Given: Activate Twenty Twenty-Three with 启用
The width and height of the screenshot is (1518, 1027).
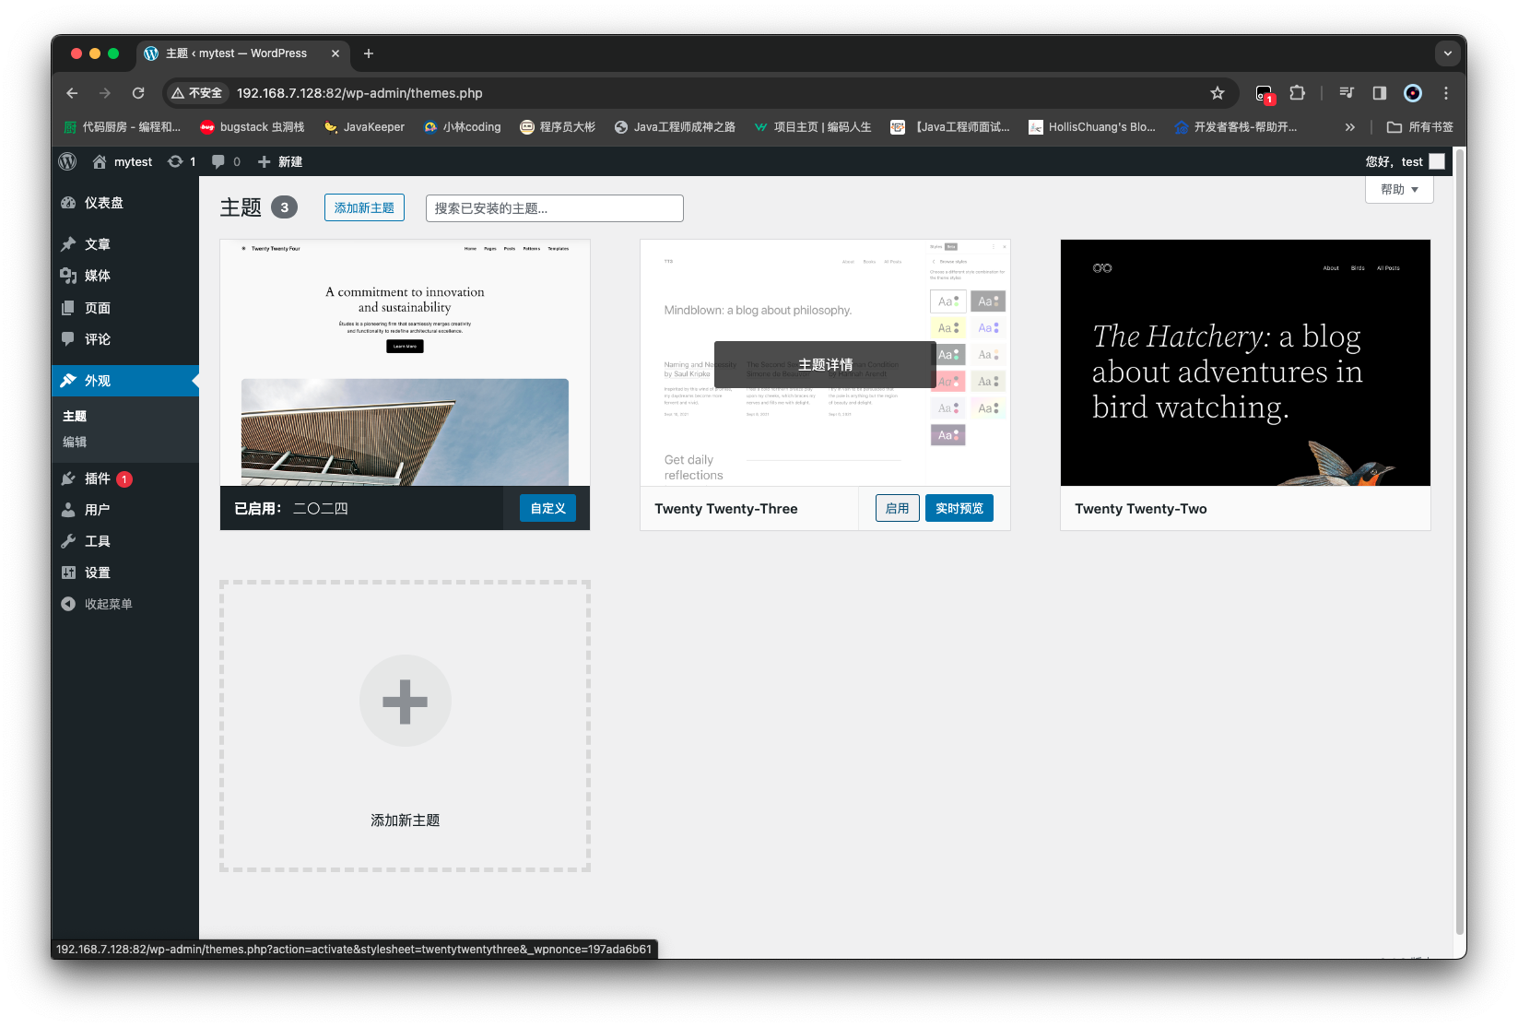Looking at the screenshot, I should click(897, 508).
